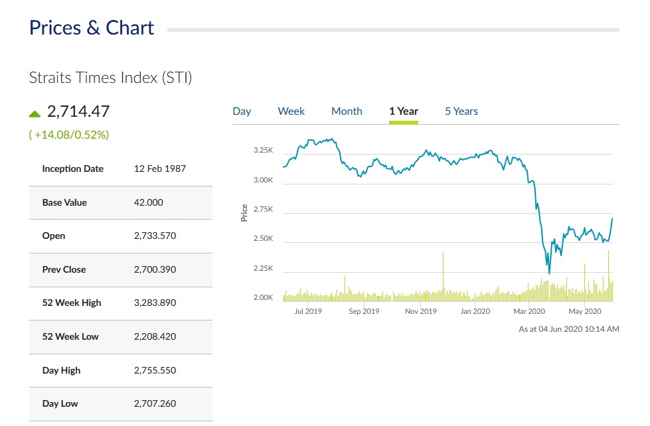Click the Day Low value 2,707.260
This screenshot has width=650, height=426.
point(155,403)
